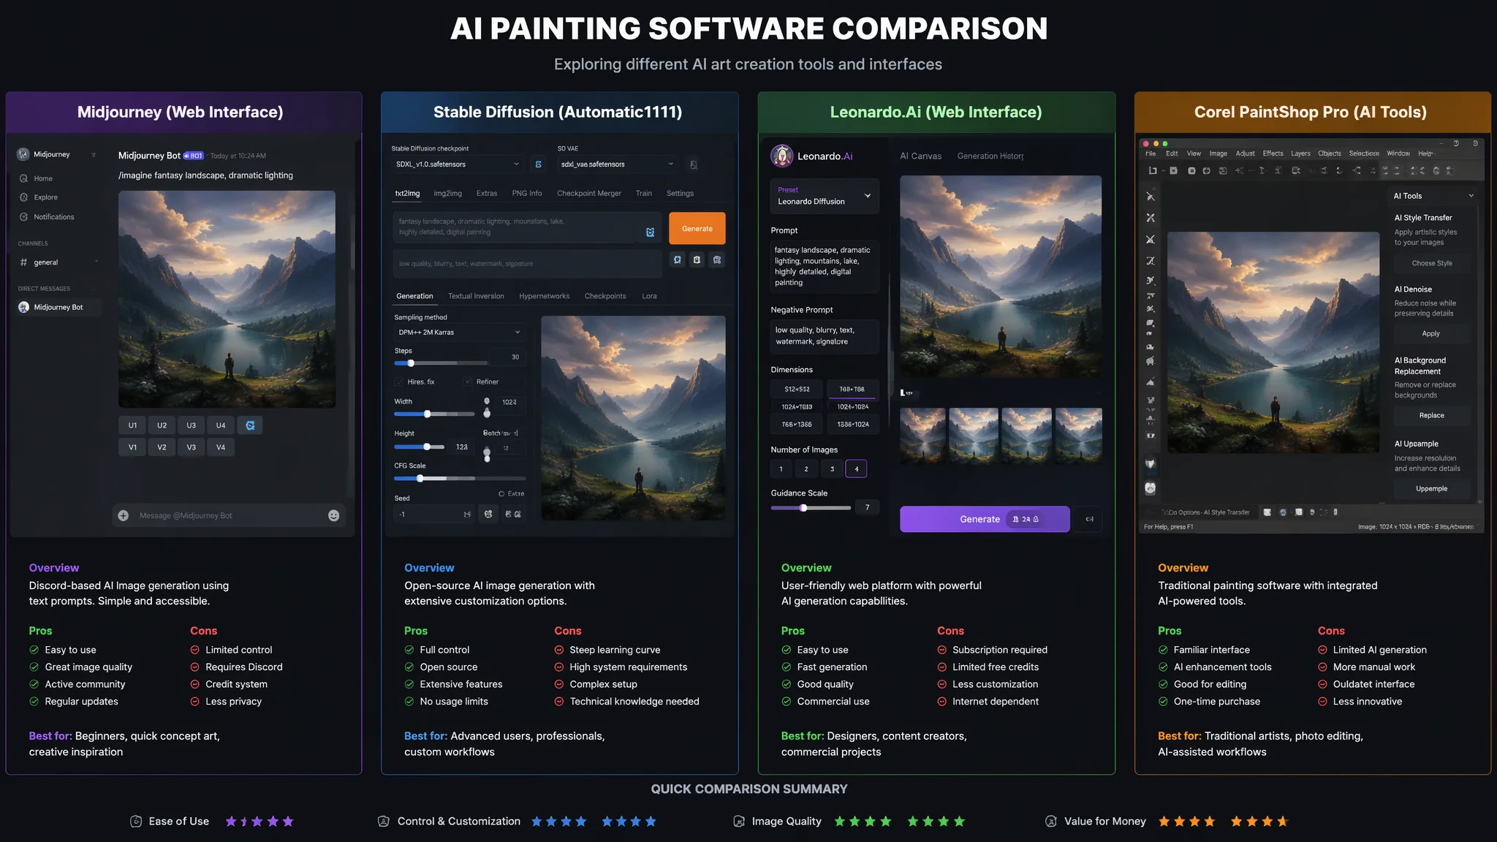
Task: Collapse the AI Tools panel chevron in Corel
Action: coord(1471,196)
